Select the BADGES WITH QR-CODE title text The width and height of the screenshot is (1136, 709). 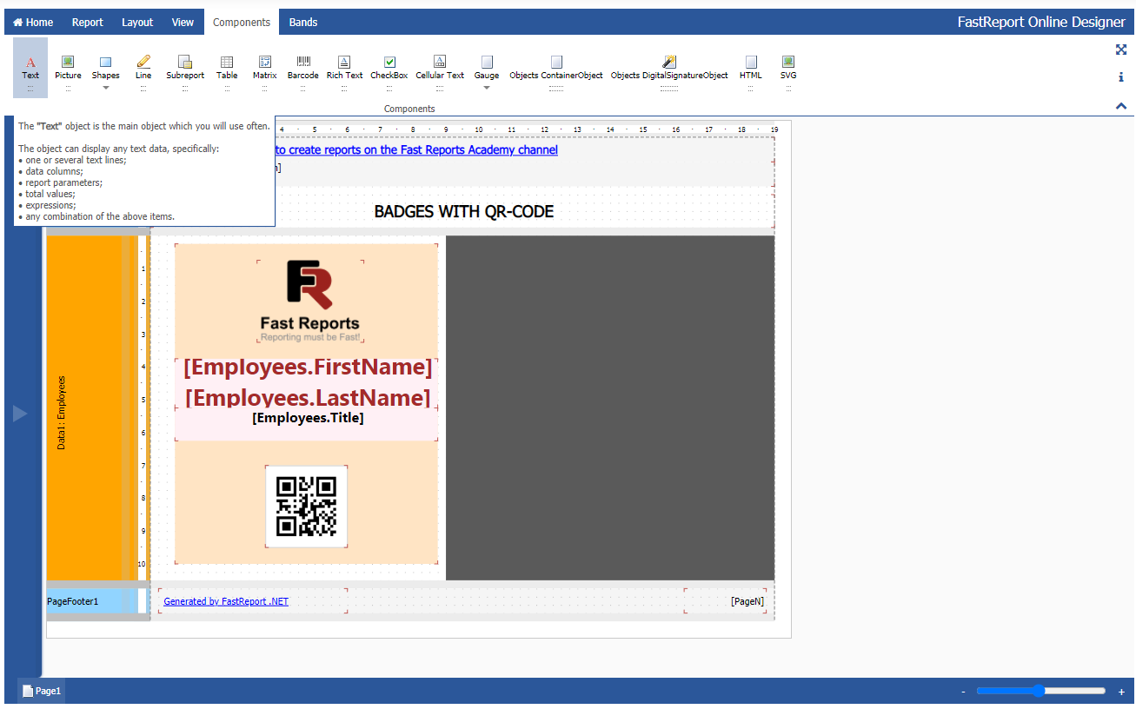464,211
